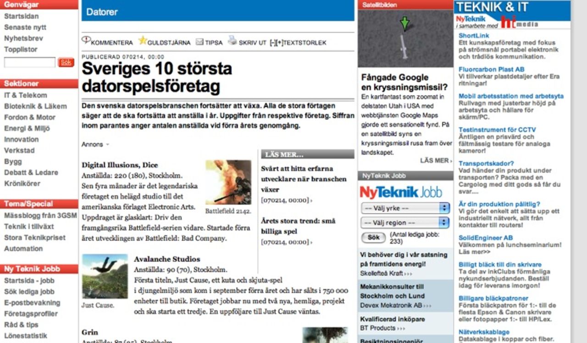Image resolution: width=587 pixels, height=343 pixels.
Task: Open Topplistor
Action: pyautogui.click(x=21, y=49)
